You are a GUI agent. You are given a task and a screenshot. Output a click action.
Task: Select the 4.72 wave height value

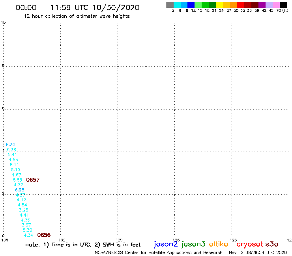point(19,185)
